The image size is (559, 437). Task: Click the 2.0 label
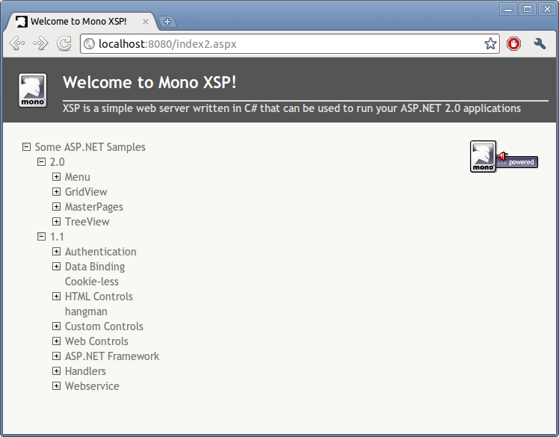(x=57, y=162)
